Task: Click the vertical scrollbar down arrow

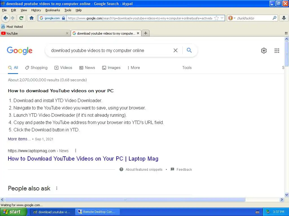Action: coord(286,195)
